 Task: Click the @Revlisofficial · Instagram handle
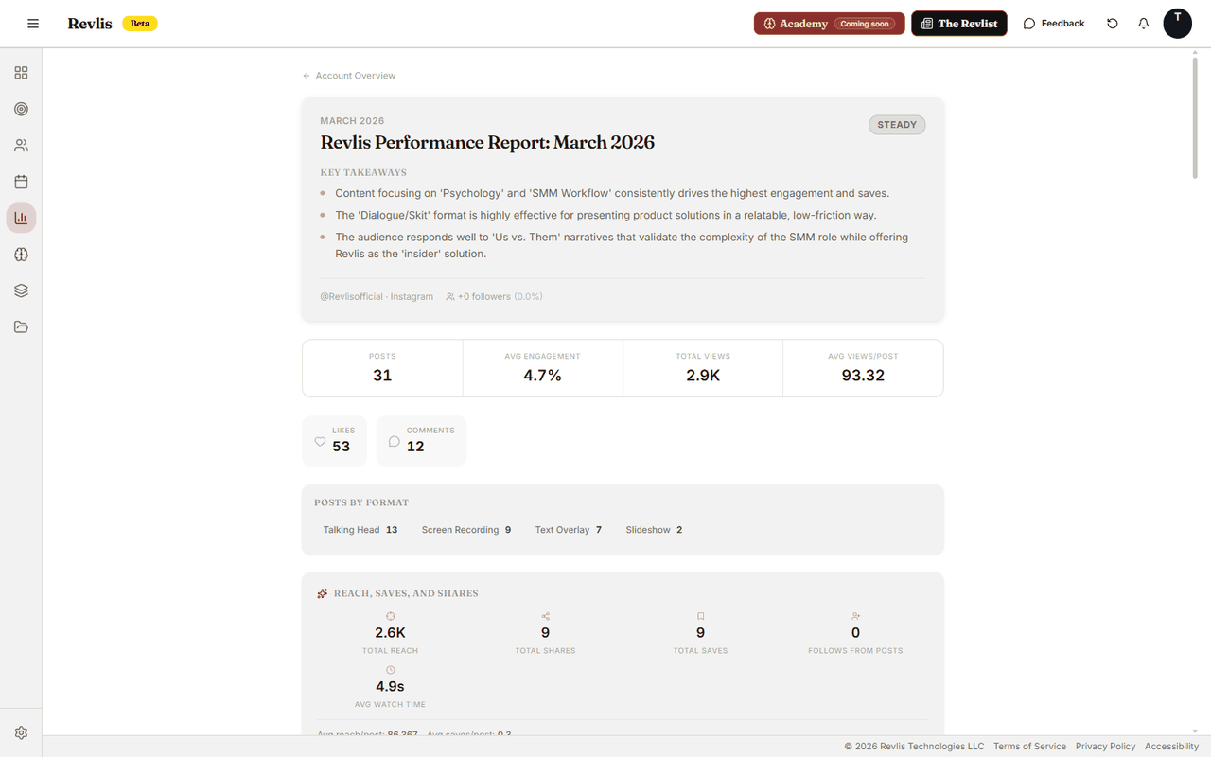(377, 296)
